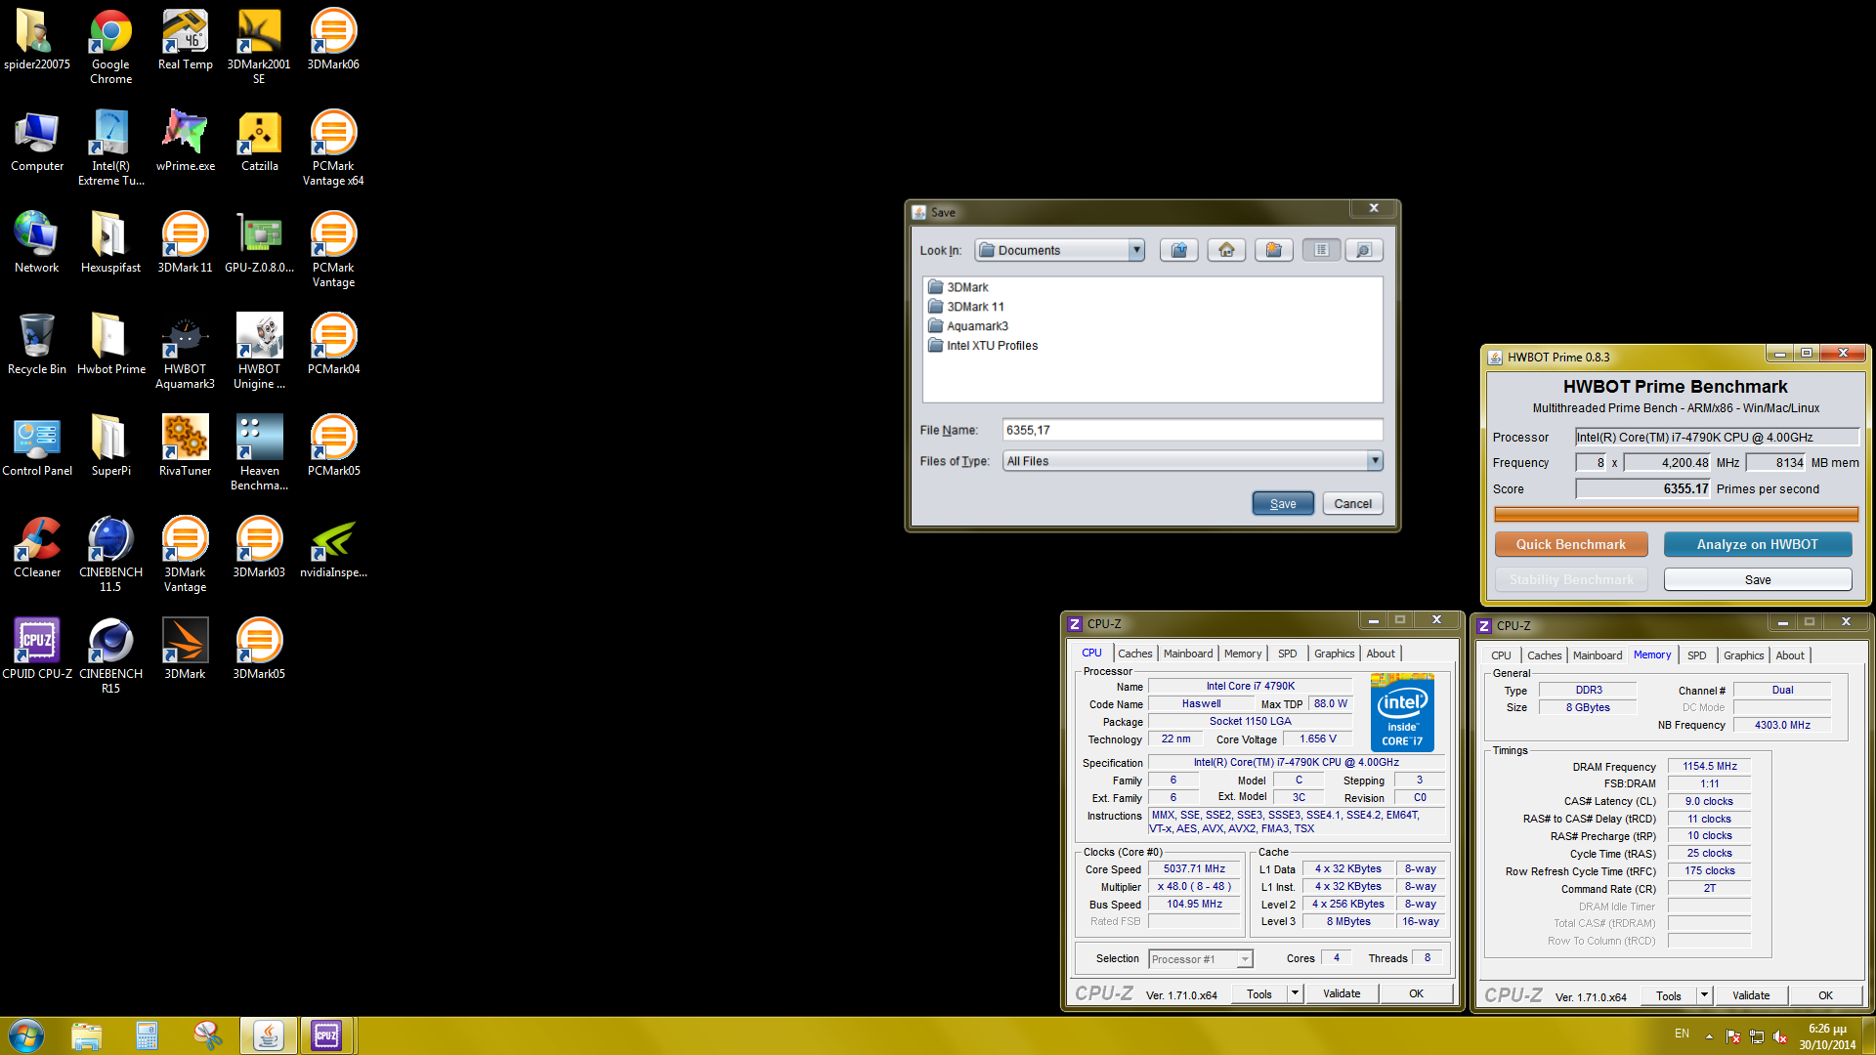This screenshot has width=1876, height=1055.
Task: Select 3DMark 11 folder in Save dialog
Action: (966, 307)
